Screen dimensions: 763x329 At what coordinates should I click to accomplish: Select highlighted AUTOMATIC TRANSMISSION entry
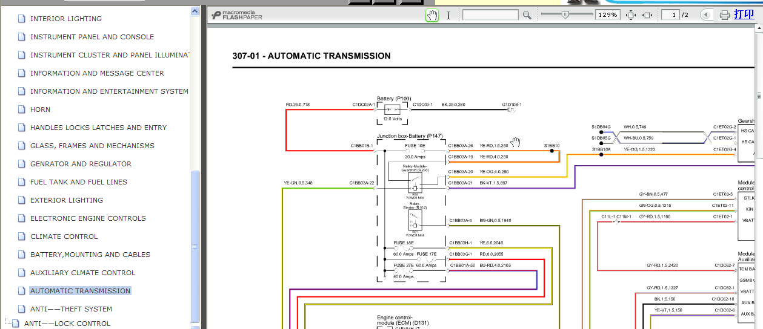80,291
